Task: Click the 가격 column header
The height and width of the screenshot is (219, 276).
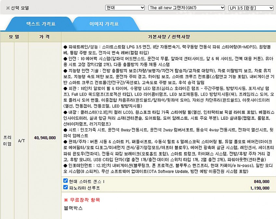Action: [44, 37]
